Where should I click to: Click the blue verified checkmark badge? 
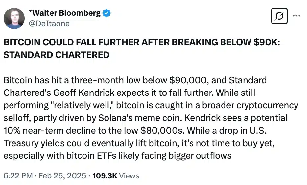click(x=107, y=13)
